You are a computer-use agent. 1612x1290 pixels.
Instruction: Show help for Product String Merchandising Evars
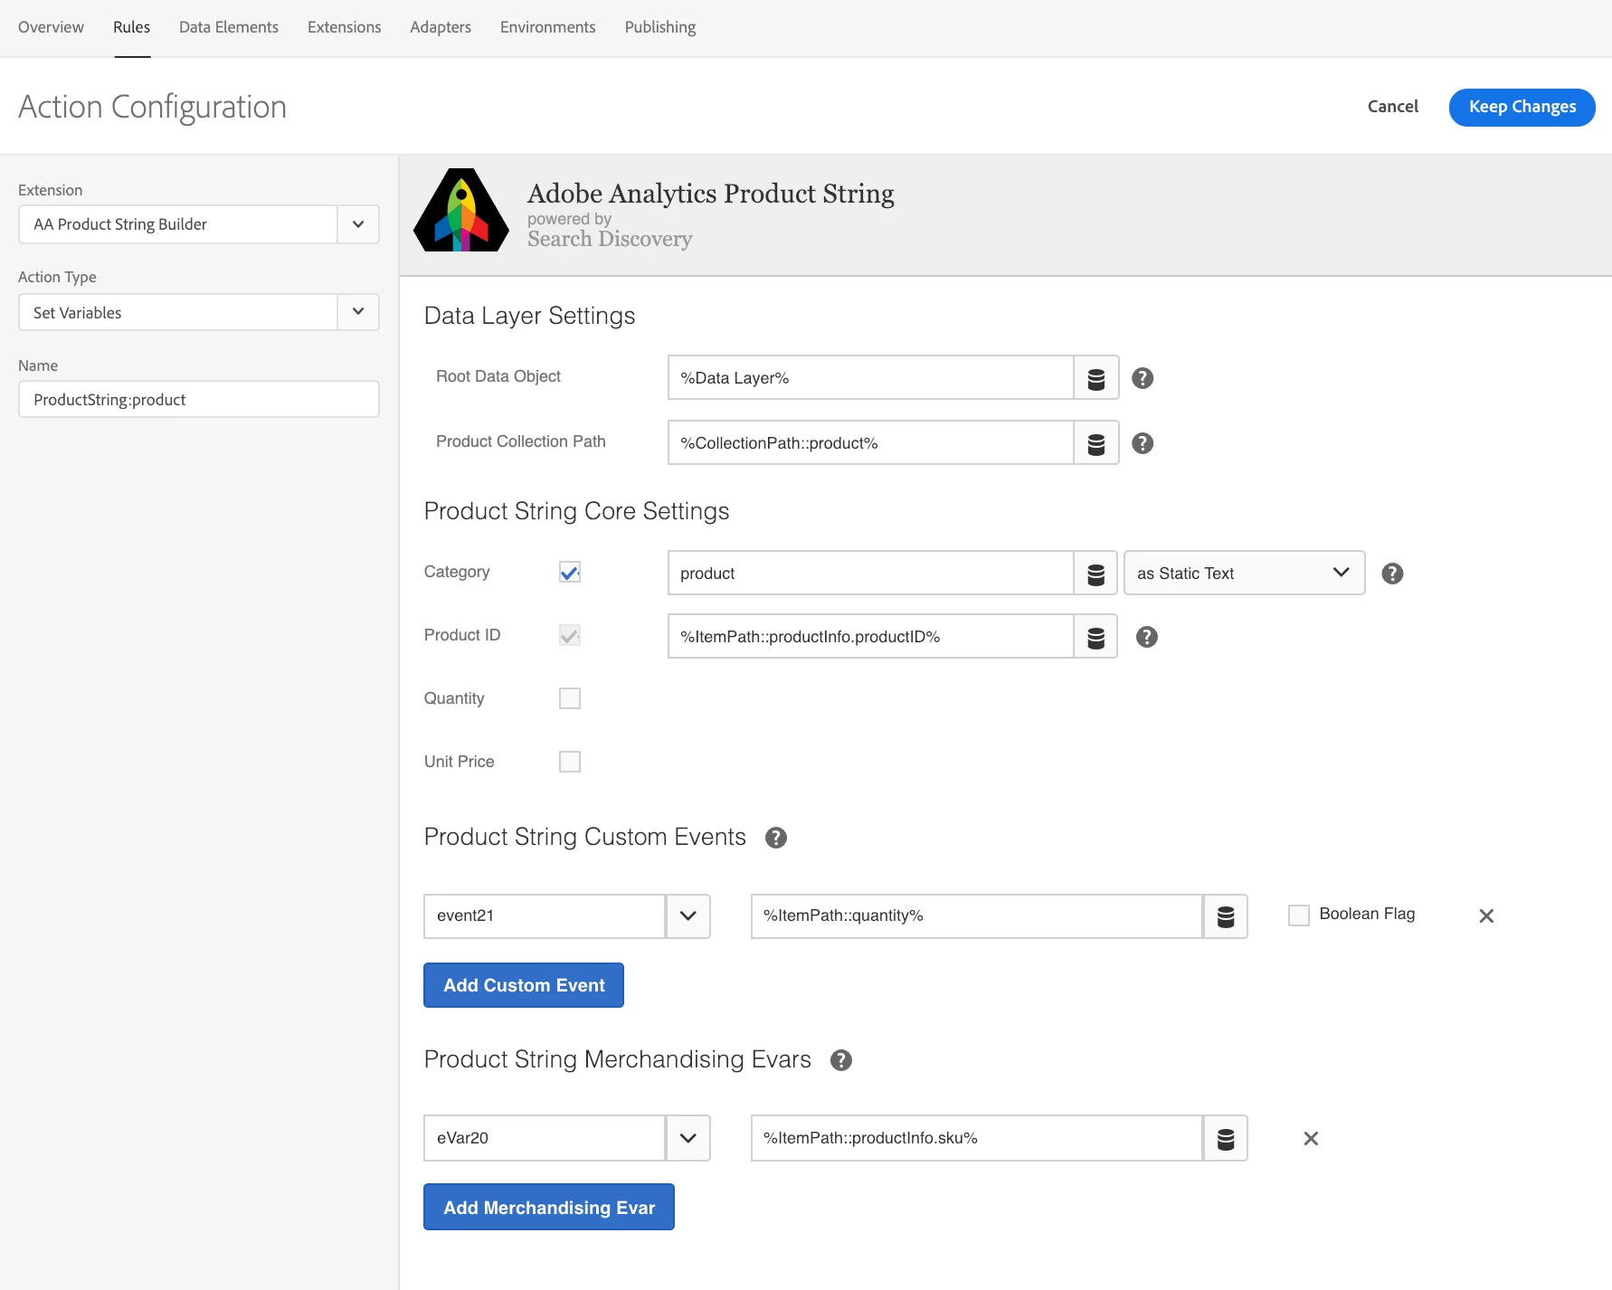[x=841, y=1060]
